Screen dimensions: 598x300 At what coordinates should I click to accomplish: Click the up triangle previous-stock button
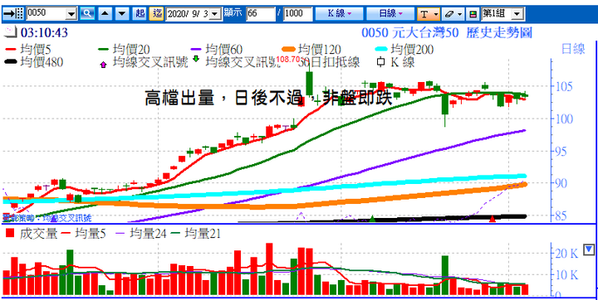[105, 14]
